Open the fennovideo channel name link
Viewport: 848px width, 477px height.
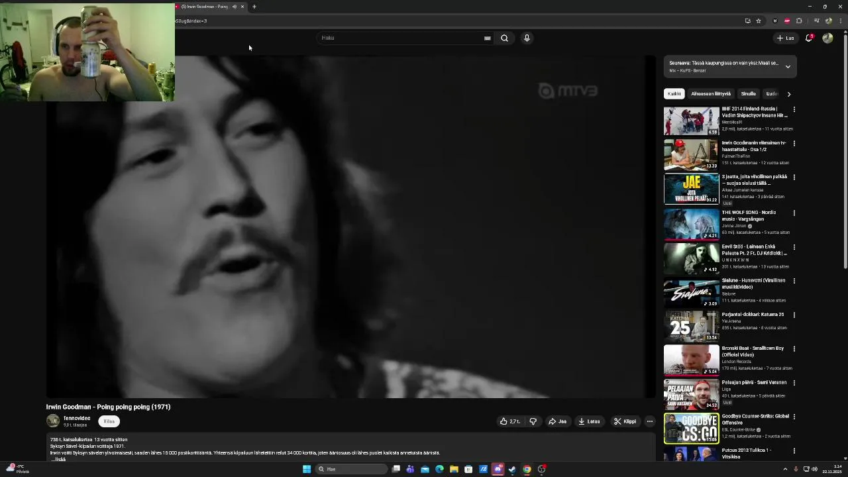click(x=77, y=418)
